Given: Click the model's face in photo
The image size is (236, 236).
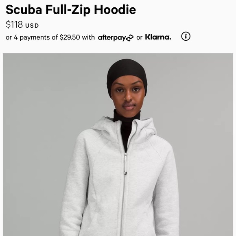Looking at the screenshot, I should pos(128,94).
